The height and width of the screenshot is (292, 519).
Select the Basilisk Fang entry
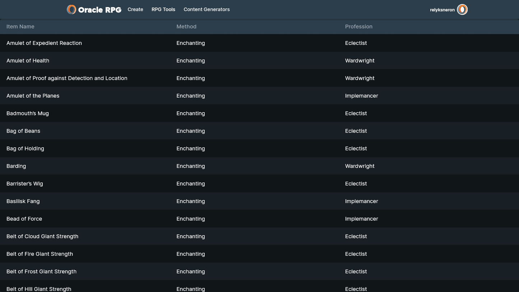[23, 201]
